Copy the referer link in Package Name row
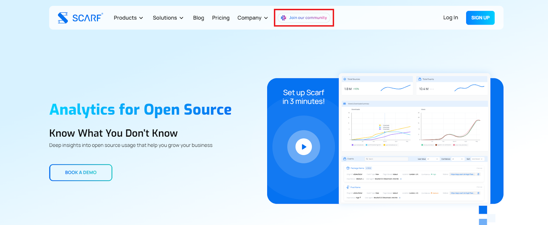 point(478,174)
